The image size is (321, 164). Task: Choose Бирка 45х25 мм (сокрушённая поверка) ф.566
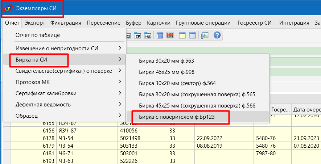pos(198,106)
